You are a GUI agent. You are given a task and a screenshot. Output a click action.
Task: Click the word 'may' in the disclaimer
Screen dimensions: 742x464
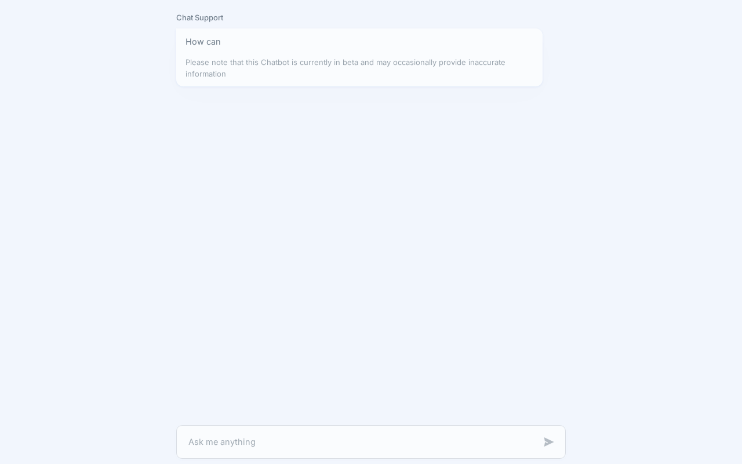coord(383,63)
